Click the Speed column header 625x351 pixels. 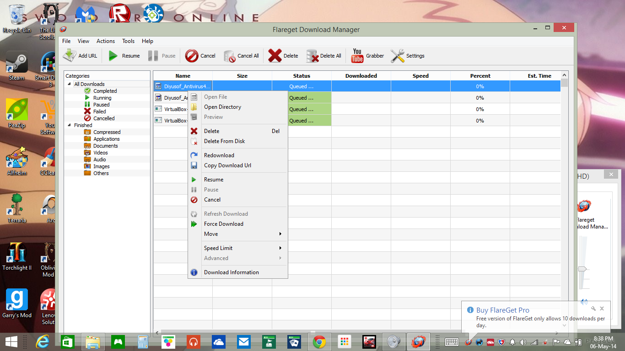421,76
